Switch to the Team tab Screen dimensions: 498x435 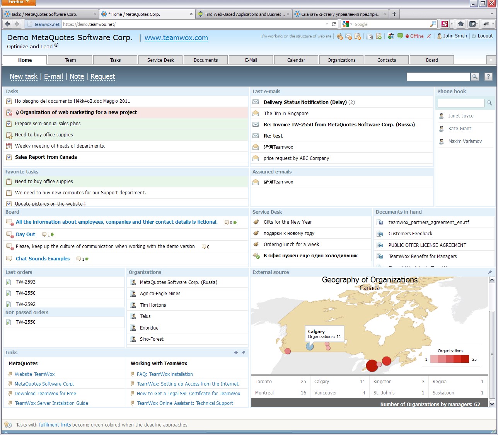(x=70, y=60)
